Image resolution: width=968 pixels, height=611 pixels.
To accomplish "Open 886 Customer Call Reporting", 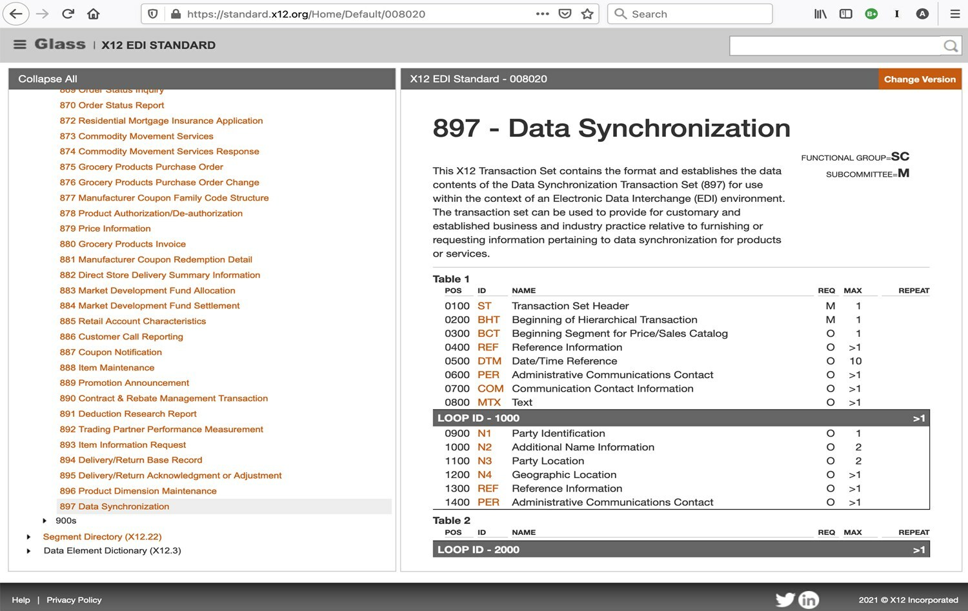I will 121,337.
